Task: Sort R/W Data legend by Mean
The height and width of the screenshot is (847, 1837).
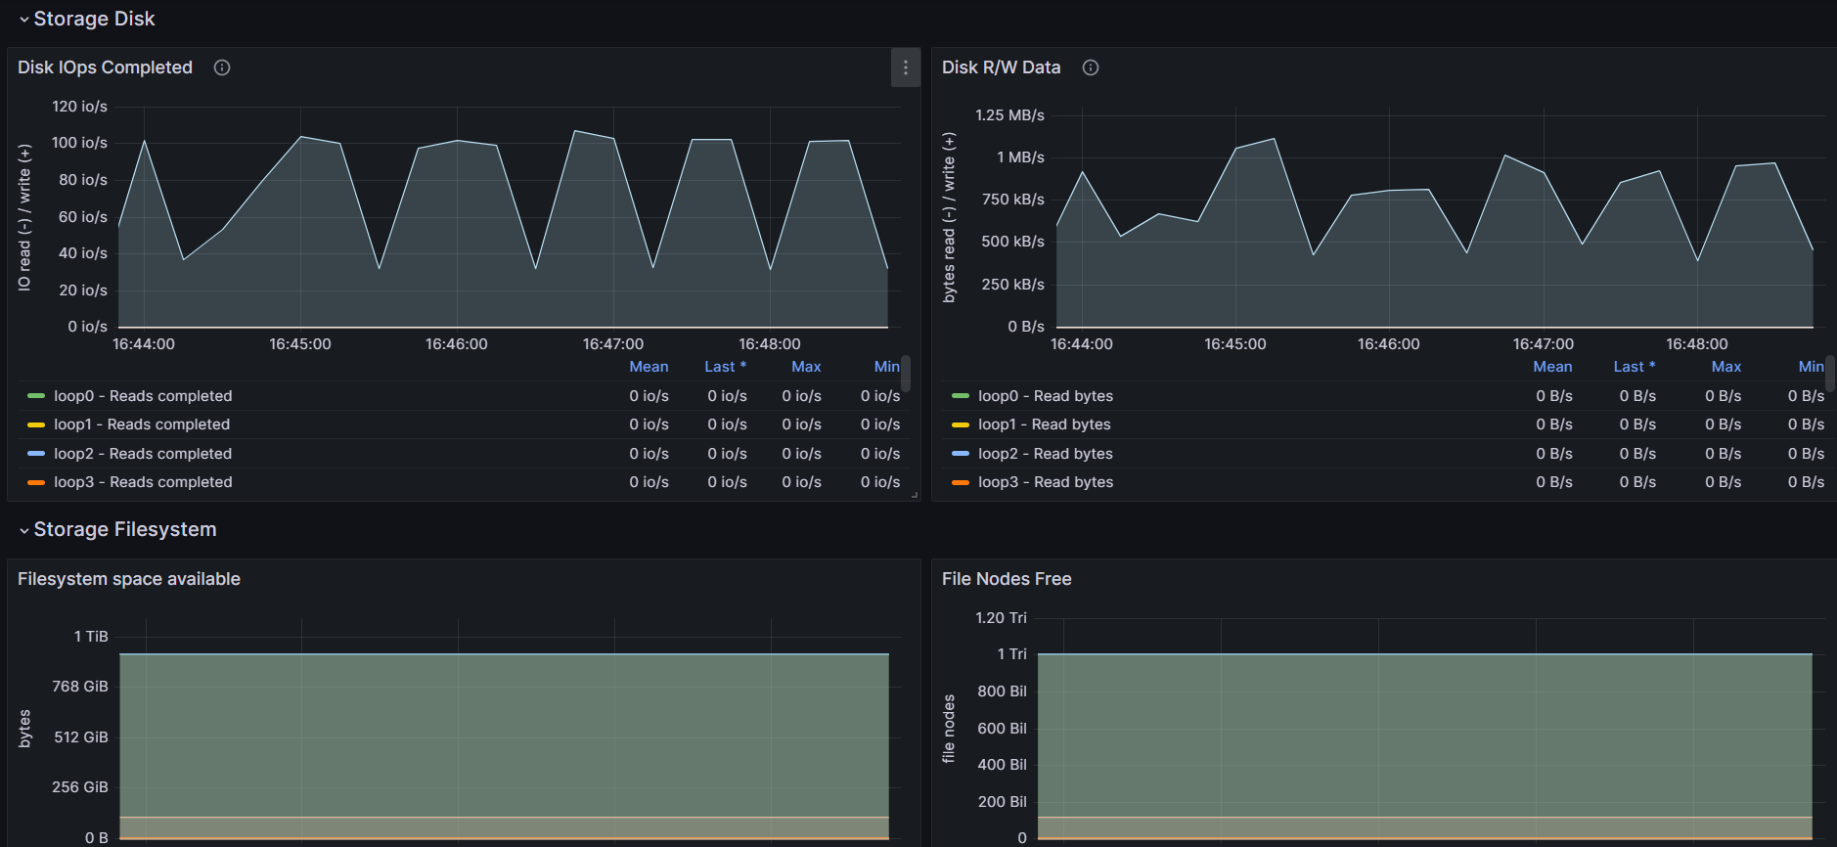Action: tap(1552, 367)
